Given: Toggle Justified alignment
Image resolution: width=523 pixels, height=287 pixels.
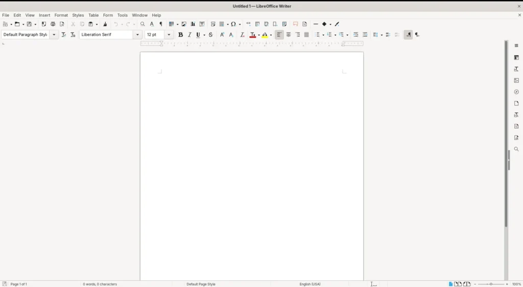Looking at the screenshot, I should click(306, 35).
